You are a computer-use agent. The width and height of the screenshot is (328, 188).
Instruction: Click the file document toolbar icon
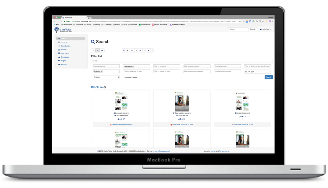(x=124, y=50)
